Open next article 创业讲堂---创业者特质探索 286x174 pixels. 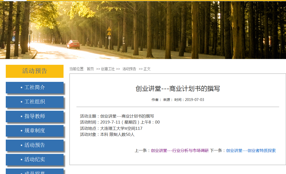[251, 151]
